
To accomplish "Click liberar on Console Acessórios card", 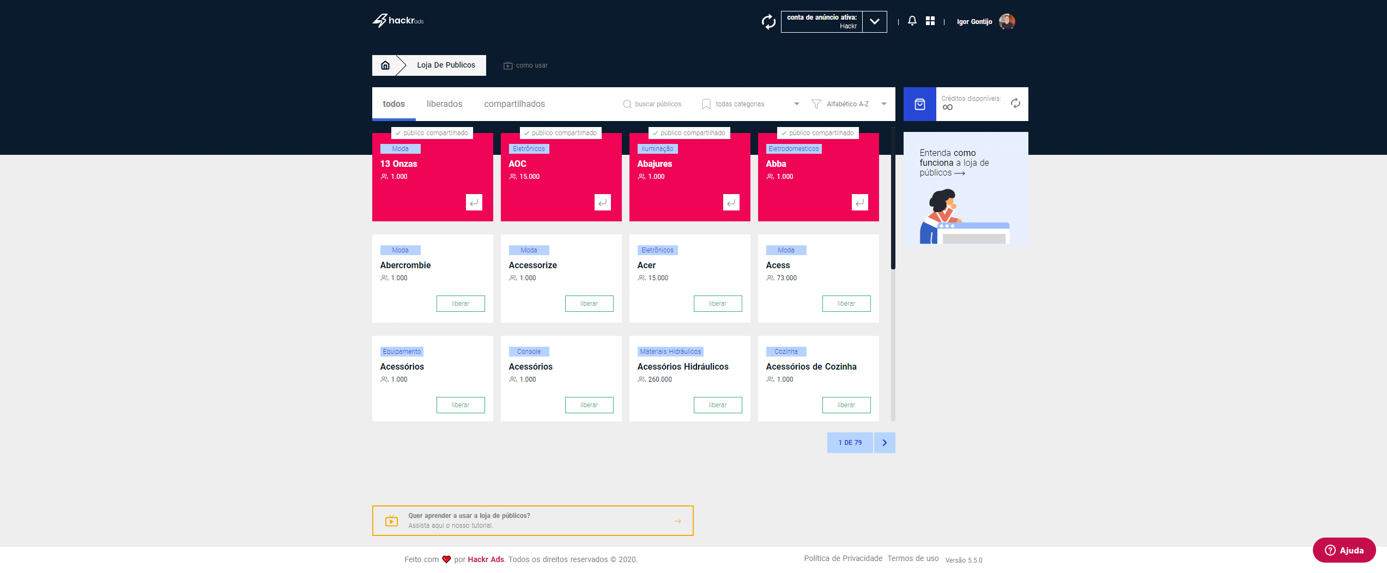I will pyautogui.click(x=589, y=405).
